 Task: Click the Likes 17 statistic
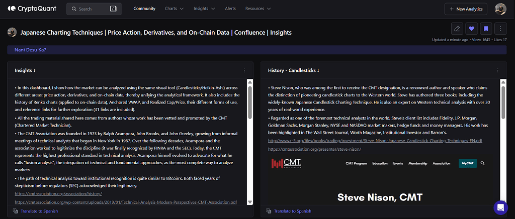click(500, 40)
